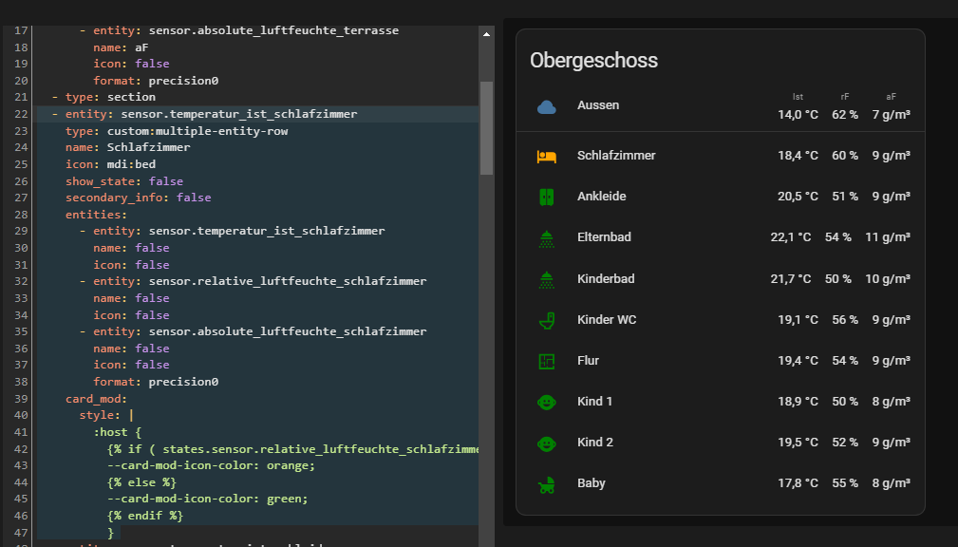Click the scroll up arrow of the code editor
958x547 pixels.
click(x=486, y=33)
